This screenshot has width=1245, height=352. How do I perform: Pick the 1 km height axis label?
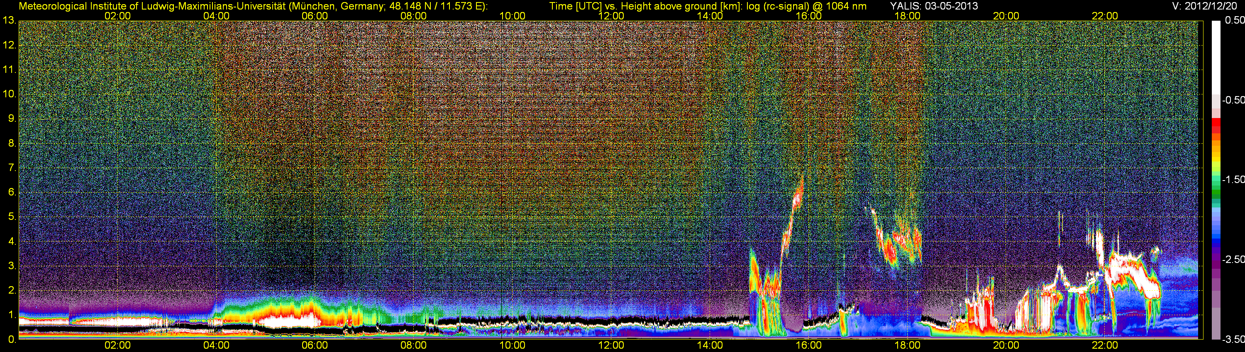pyautogui.click(x=12, y=315)
